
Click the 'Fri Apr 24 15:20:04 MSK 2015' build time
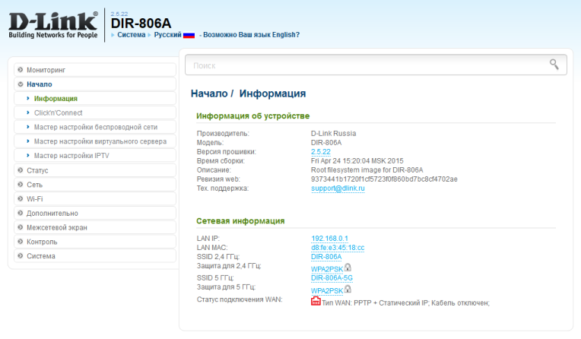[x=357, y=161]
